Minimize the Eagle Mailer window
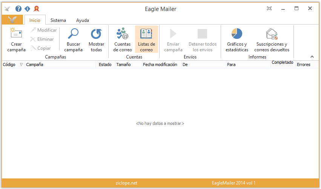Viewport: 321px width, 189px height. [x=283, y=9]
